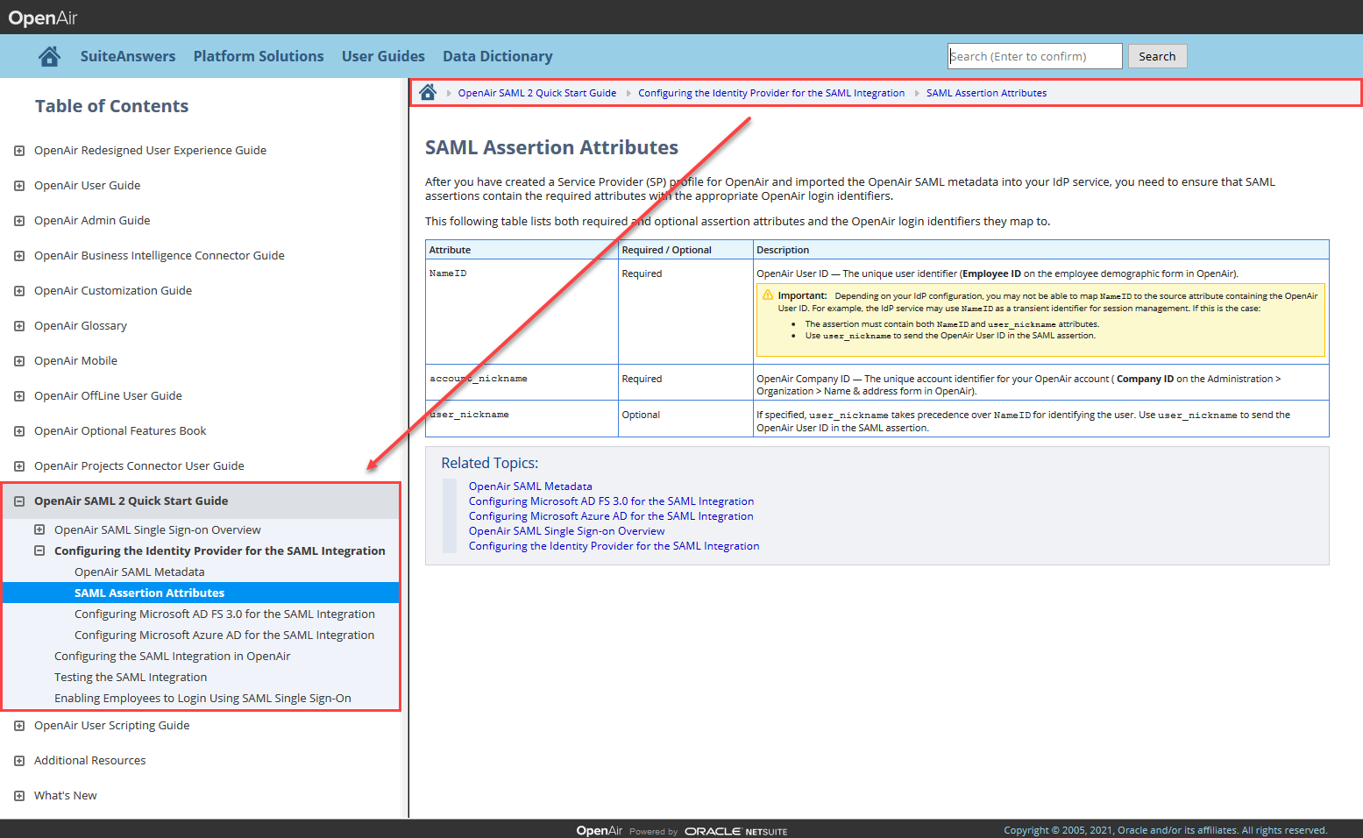
Task: Expand the OpenAir Admin Guide node
Action: (19, 221)
